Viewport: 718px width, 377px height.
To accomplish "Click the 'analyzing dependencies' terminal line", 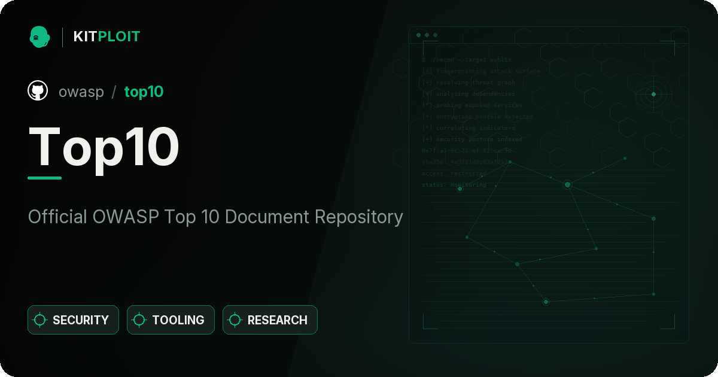I will [468, 94].
